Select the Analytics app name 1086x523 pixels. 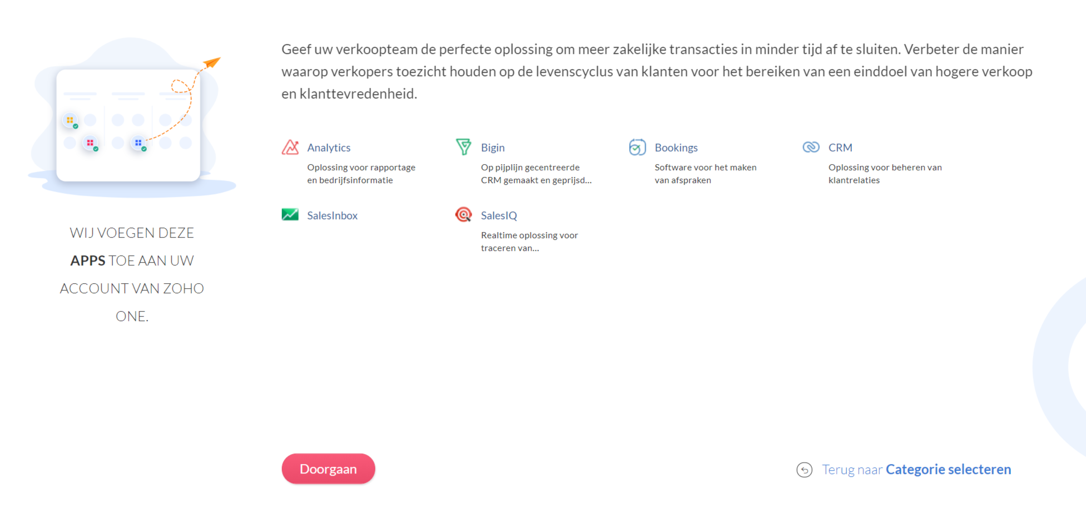point(329,147)
